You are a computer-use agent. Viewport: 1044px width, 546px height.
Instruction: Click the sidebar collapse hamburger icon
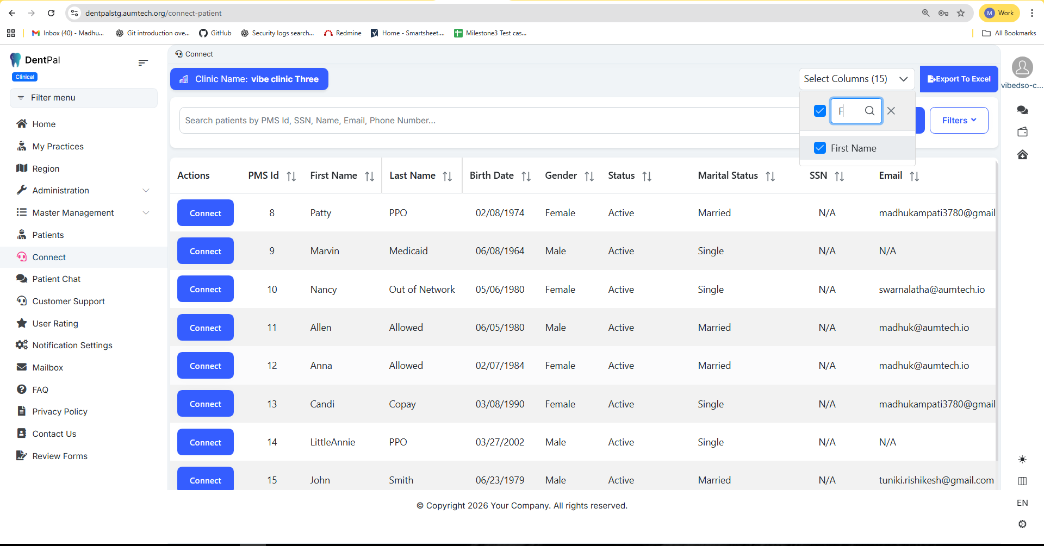(x=143, y=63)
